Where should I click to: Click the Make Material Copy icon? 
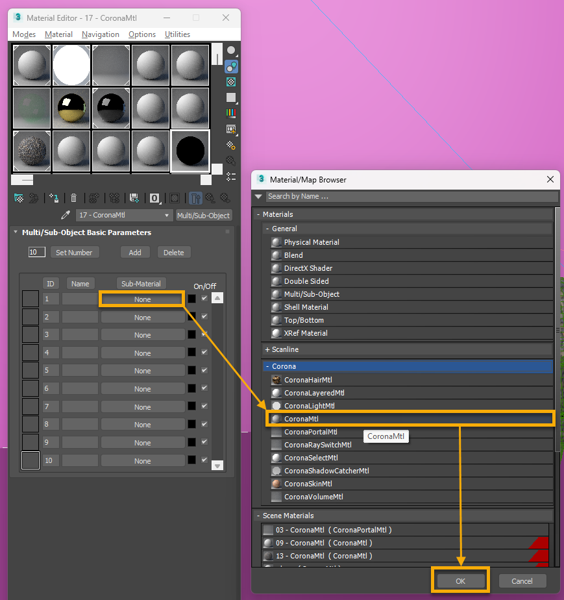[x=94, y=198]
